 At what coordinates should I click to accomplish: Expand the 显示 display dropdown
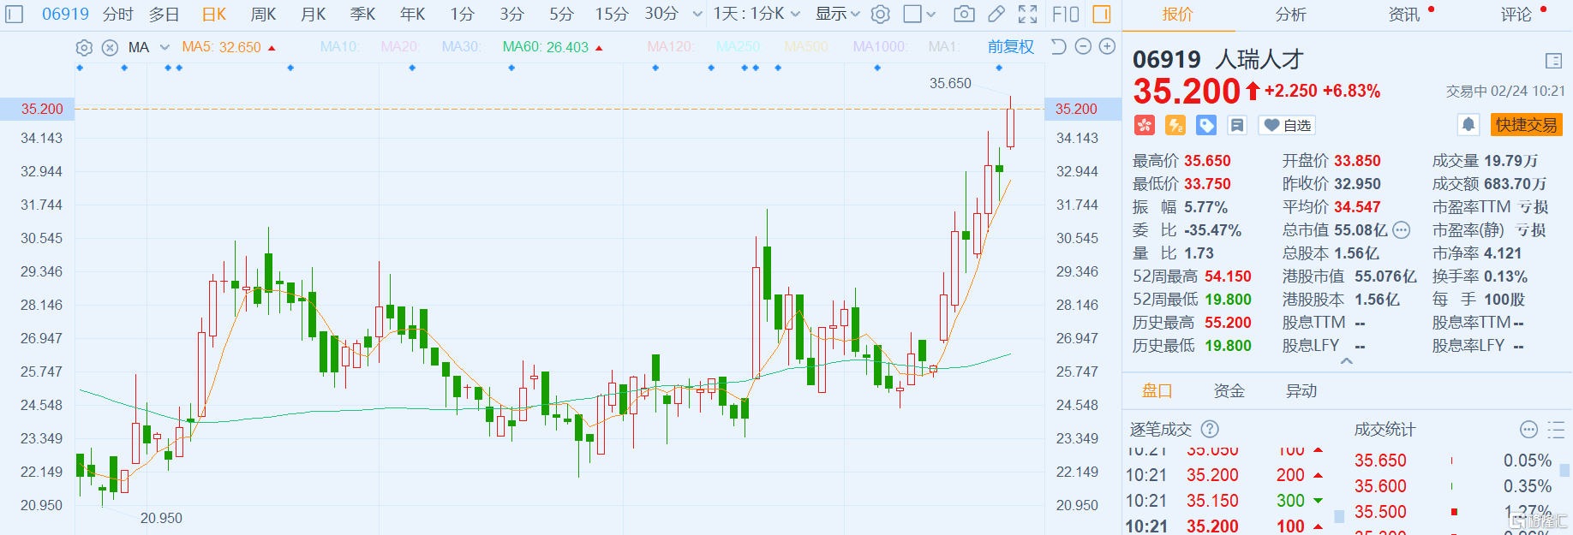837,14
